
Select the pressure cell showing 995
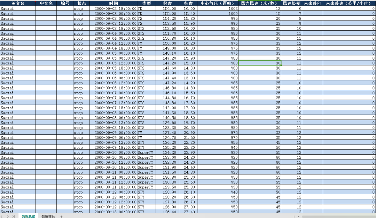pos(218,19)
